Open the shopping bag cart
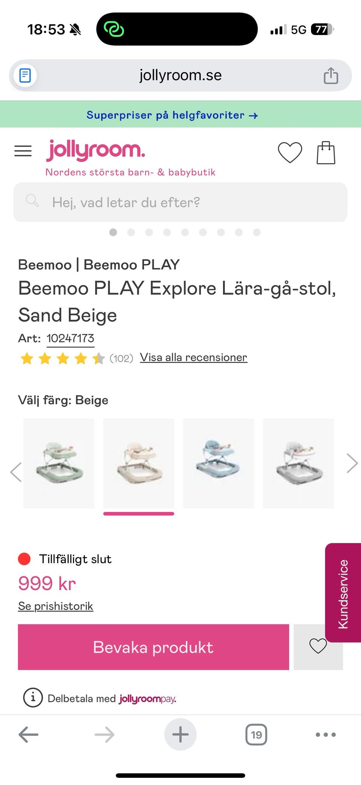 point(326,153)
